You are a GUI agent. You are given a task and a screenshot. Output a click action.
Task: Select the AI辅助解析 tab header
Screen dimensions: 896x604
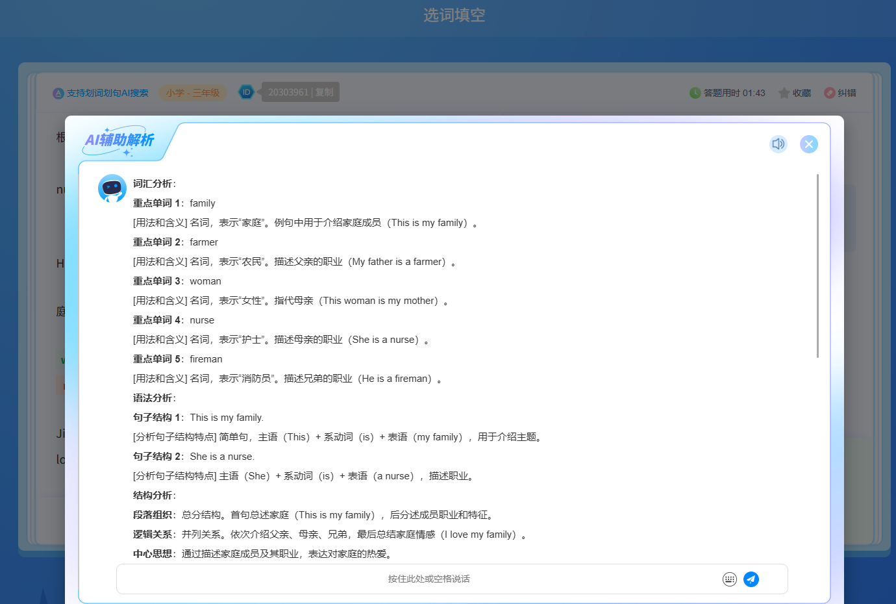point(119,140)
